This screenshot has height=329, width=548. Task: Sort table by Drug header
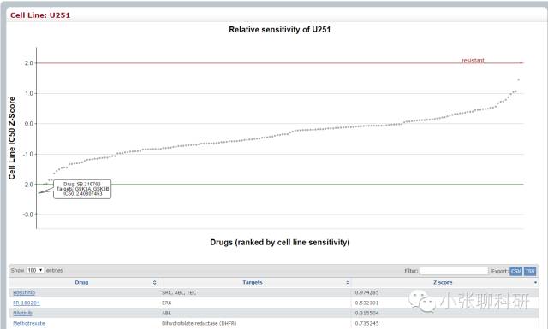pyautogui.click(x=81, y=282)
